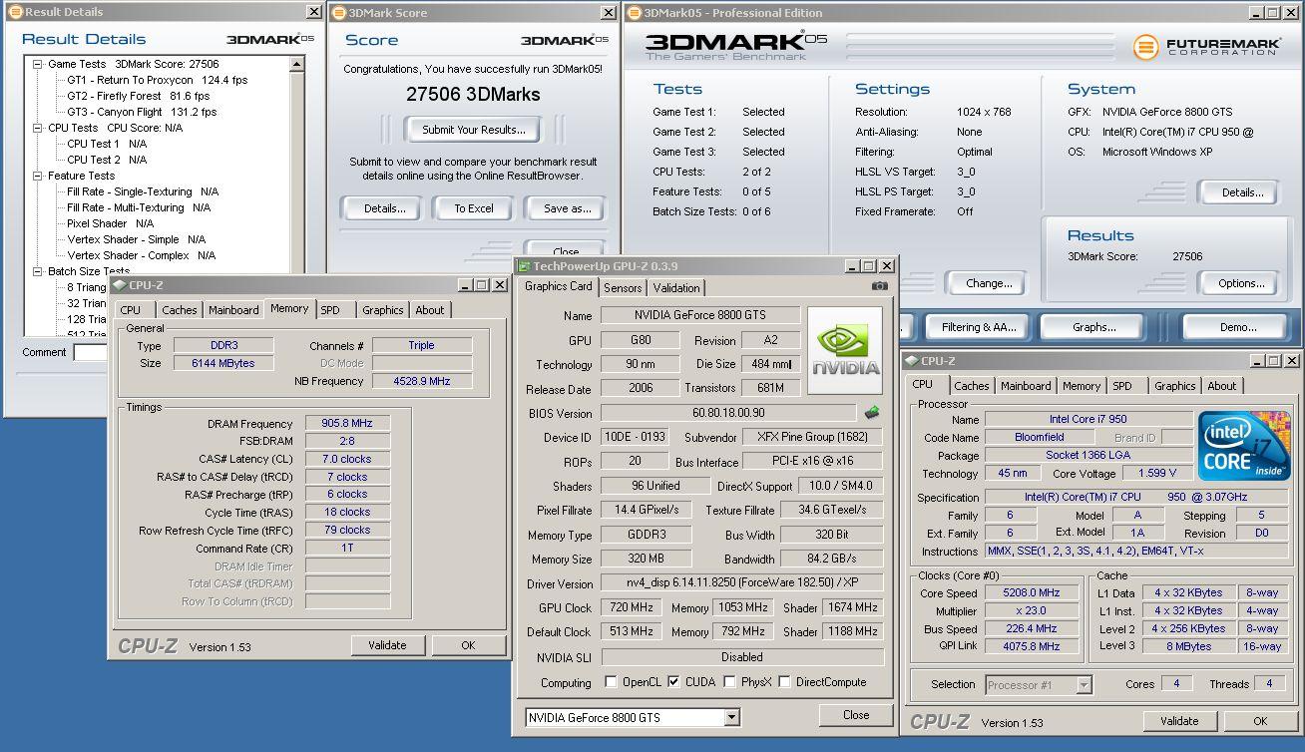Open Mainboard tab in CPU-Z processor window

click(x=1026, y=386)
